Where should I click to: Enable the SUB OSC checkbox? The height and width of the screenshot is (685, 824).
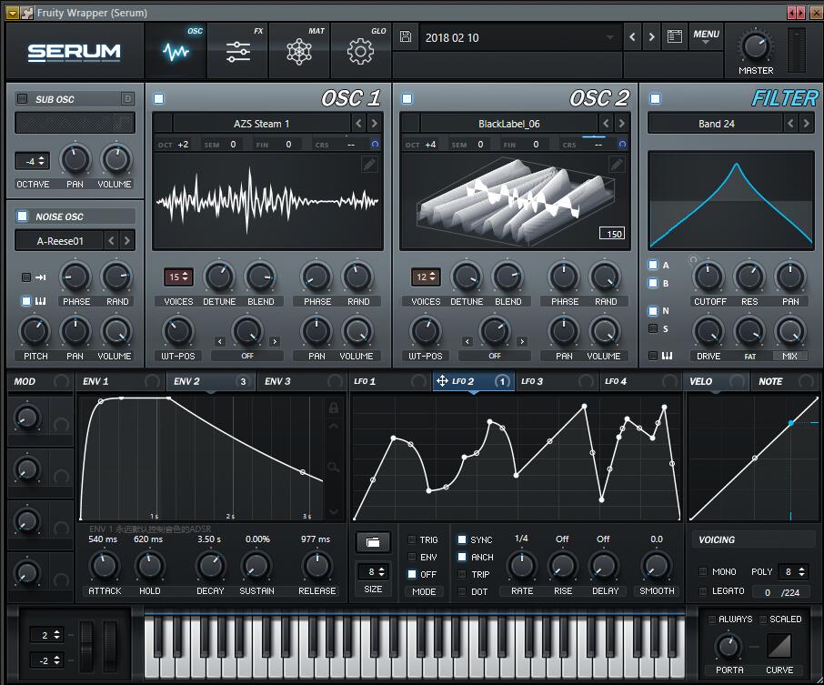22,99
